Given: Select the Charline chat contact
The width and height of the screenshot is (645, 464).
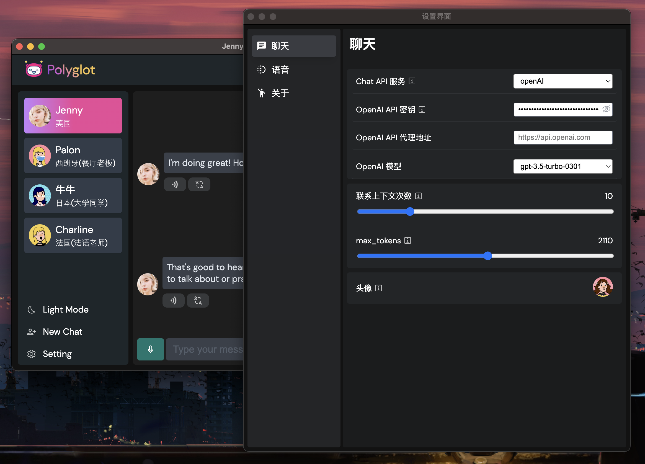Looking at the screenshot, I should click(73, 236).
